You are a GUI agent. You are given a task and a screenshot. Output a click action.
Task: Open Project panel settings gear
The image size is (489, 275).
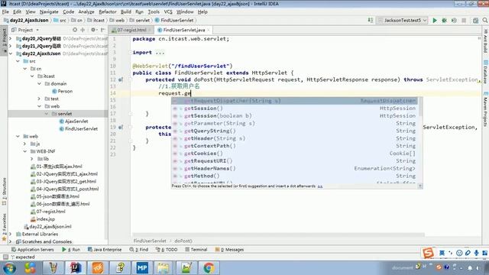click(x=93, y=30)
